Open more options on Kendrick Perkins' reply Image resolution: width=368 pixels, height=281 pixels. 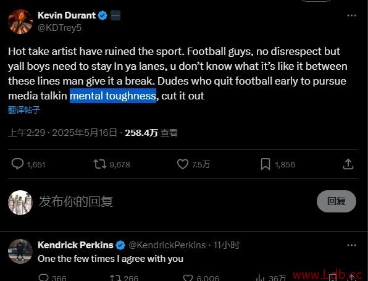(351, 245)
